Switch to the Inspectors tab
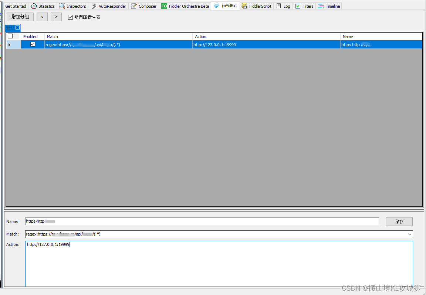Screen dimensions: 426x295 tap(73, 6)
